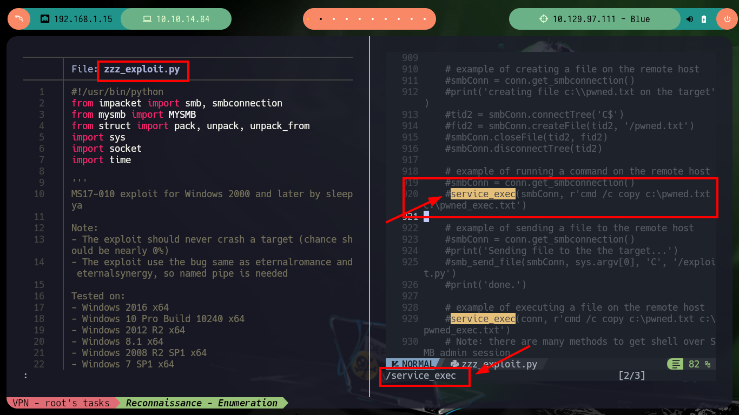
Task: Click the lines icon beside 82 %
Action: pos(676,364)
